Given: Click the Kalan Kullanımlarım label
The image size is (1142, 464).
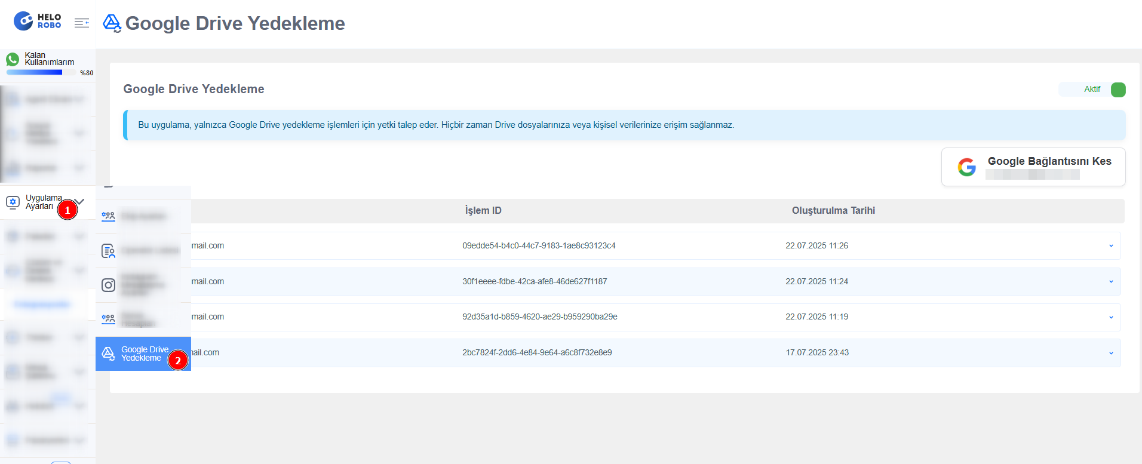Looking at the screenshot, I should click(50, 59).
